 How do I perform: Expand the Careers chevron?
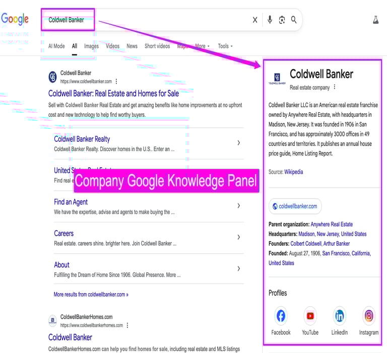click(x=239, y=237)
